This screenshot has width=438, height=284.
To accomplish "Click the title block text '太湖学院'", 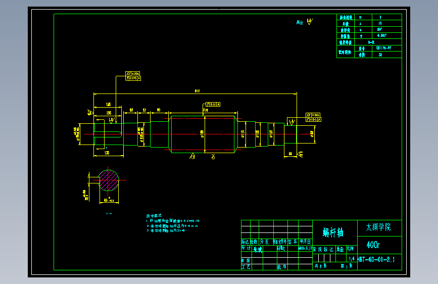I will 378,227.
